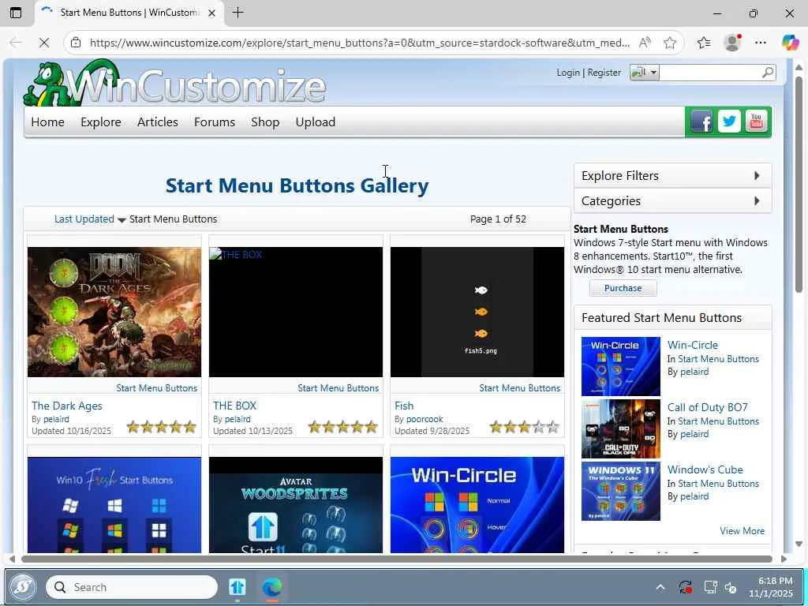Open Facebook social icon in navbar
Screen dimensions: 808x606
701,122
